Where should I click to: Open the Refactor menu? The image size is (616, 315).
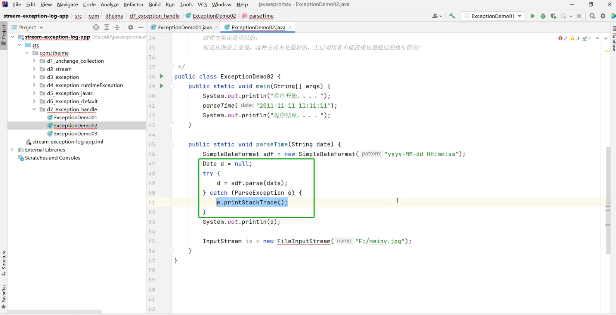click(133, 4)
